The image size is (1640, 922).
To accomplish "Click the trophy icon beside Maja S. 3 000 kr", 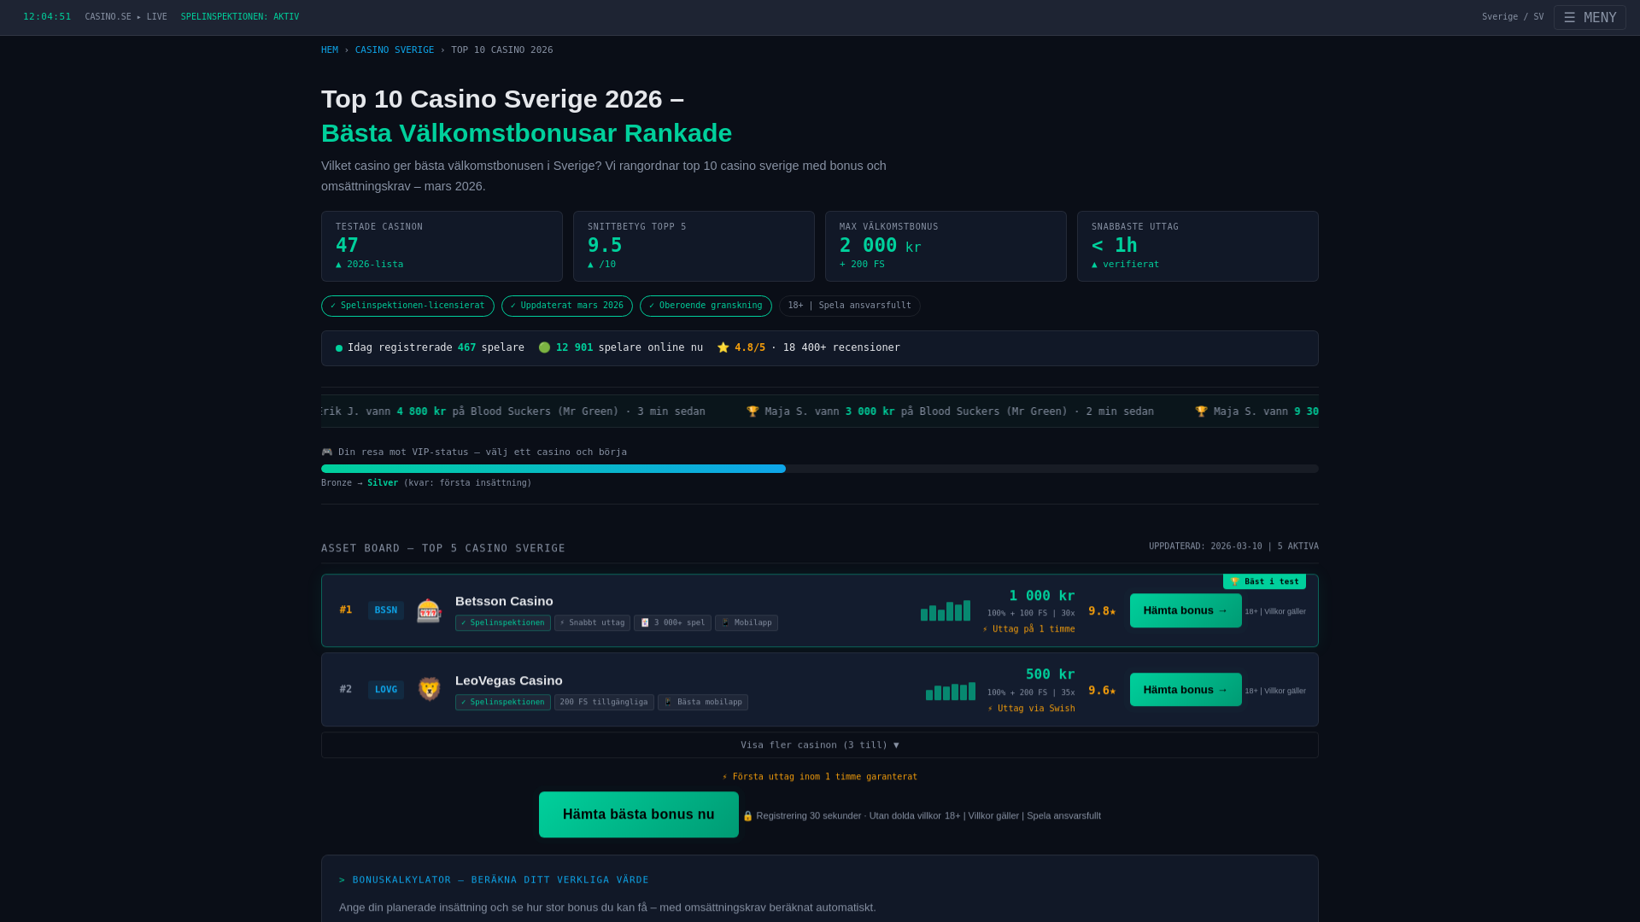I will (x=753, y=411).
